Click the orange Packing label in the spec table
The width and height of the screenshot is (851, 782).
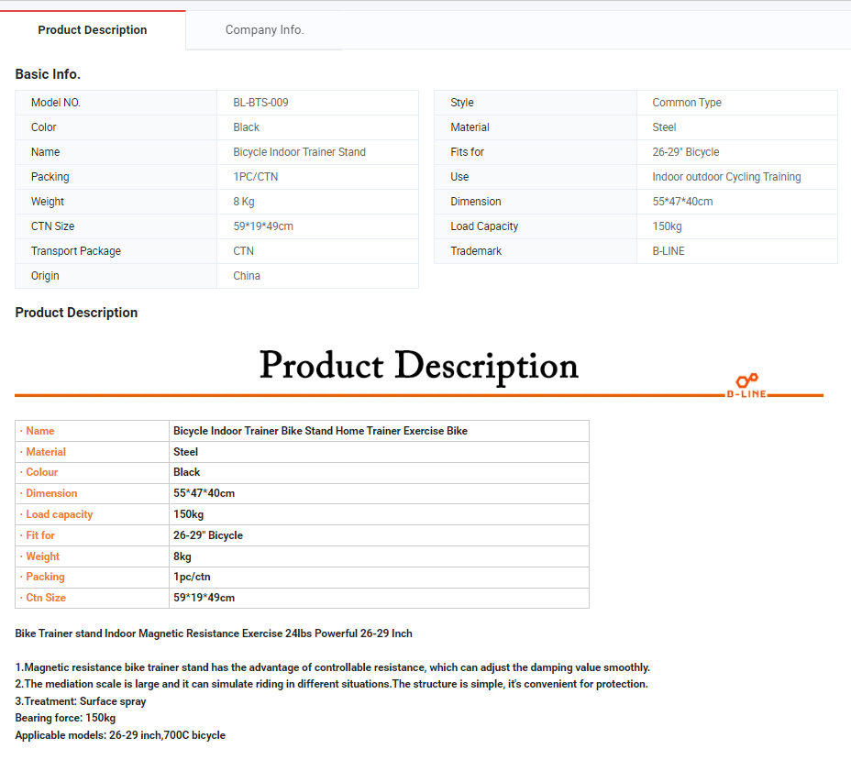coord(45,577)
